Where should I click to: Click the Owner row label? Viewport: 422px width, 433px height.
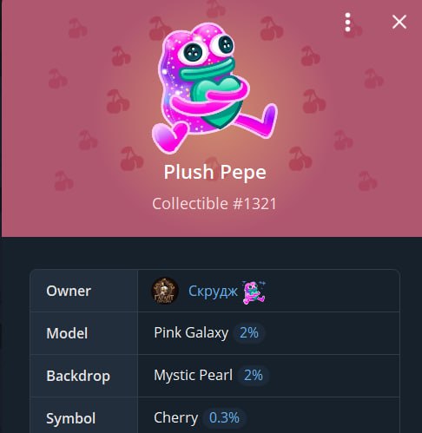(x=69, y=291)
